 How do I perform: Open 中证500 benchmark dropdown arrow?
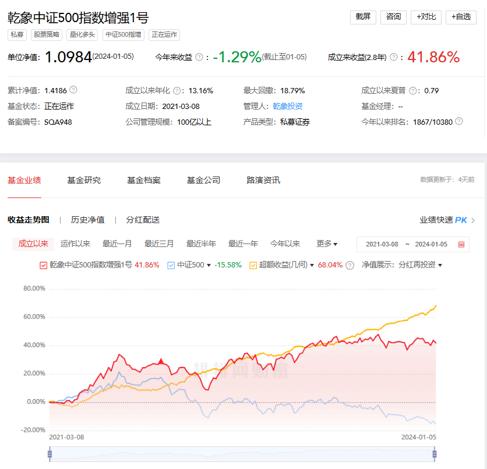click(x=209, y=266)
